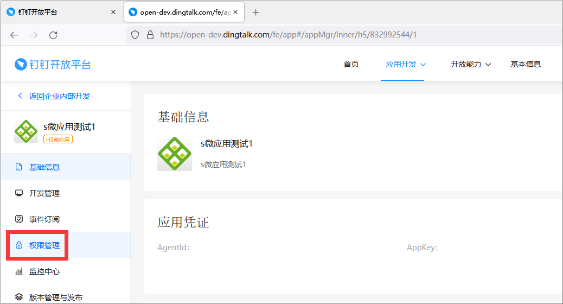The width and height of the screenshot is (563, 304).
Task: Click the sidebar s微应用测试1 app name
Action: (x=69, y=126)
